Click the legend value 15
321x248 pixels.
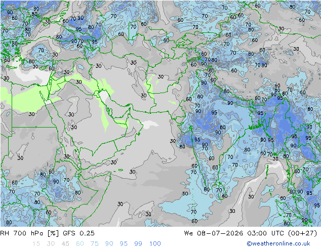(36, 244)
